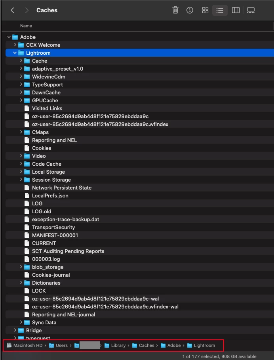274x360 pixels.
Task: Select the LOG file
Action: 140,203
